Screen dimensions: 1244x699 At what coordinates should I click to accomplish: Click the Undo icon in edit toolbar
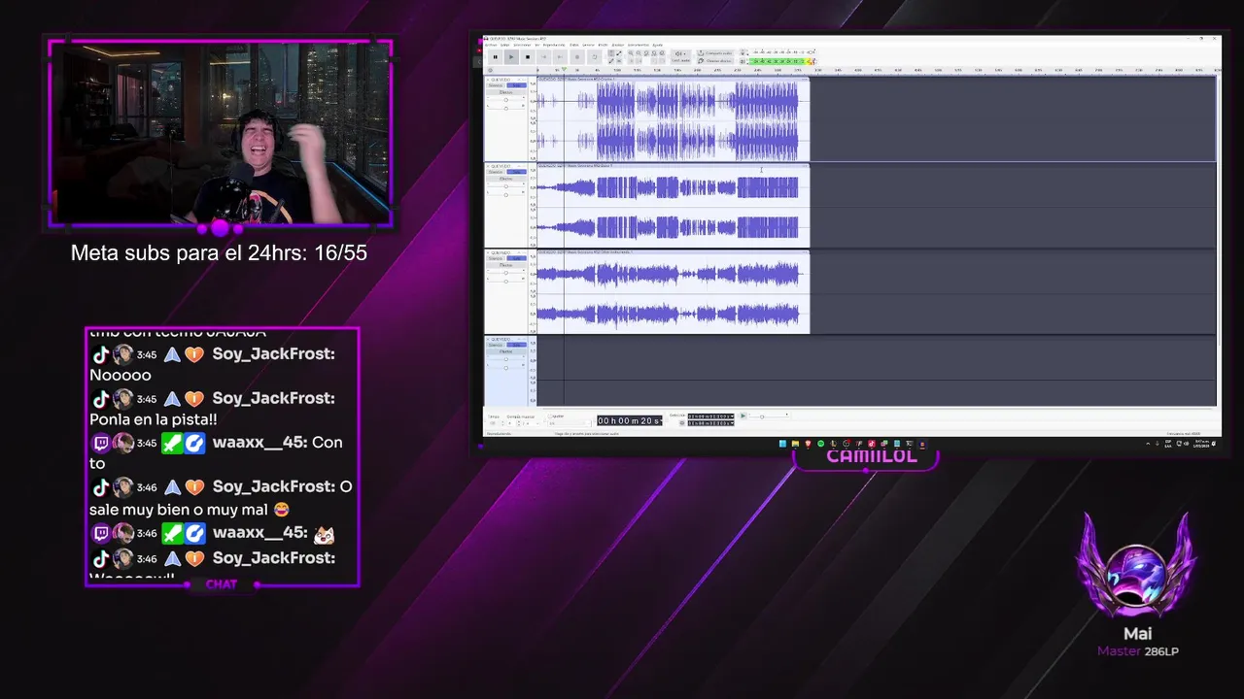654,61
